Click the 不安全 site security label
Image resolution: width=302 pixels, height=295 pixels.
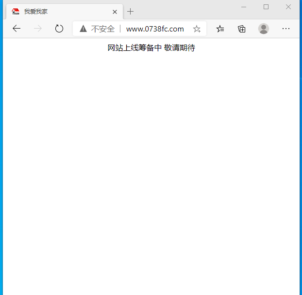point(103,29)
